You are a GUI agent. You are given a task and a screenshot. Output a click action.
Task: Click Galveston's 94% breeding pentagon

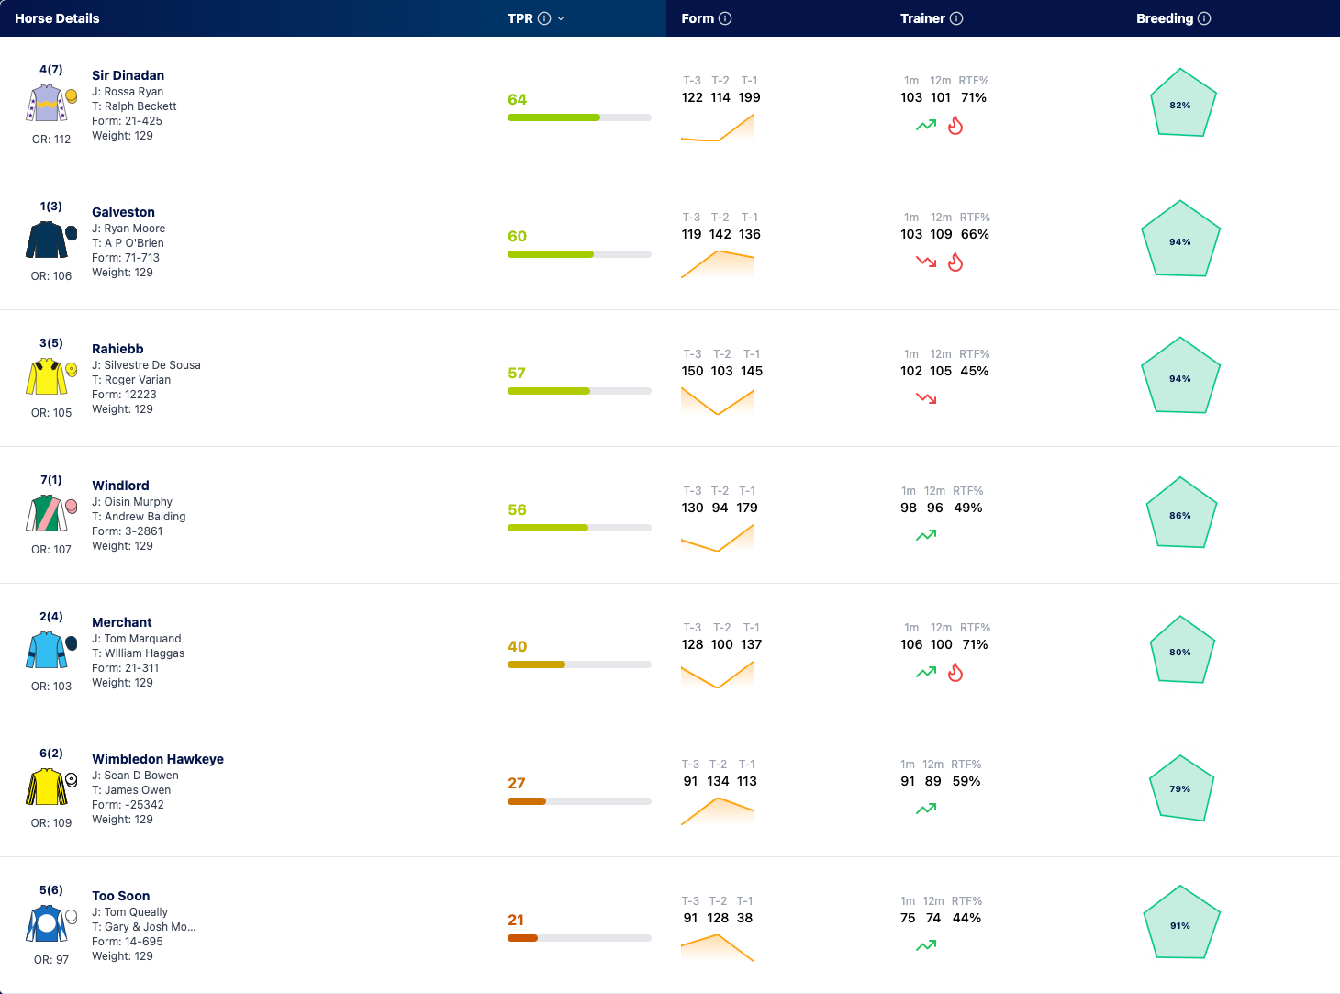tap(1180, 240)
